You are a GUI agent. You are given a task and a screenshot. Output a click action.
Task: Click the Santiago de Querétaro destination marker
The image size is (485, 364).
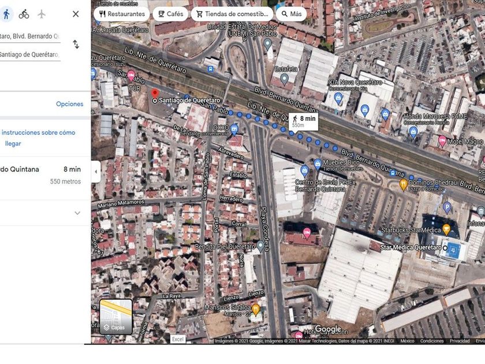[155, 94]
